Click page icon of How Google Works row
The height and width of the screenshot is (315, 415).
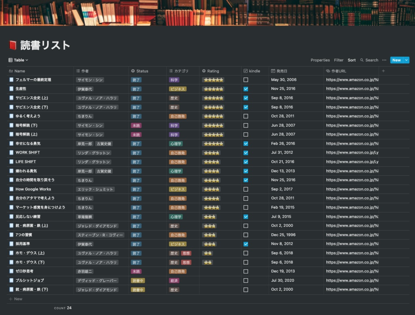coord(11,189)
